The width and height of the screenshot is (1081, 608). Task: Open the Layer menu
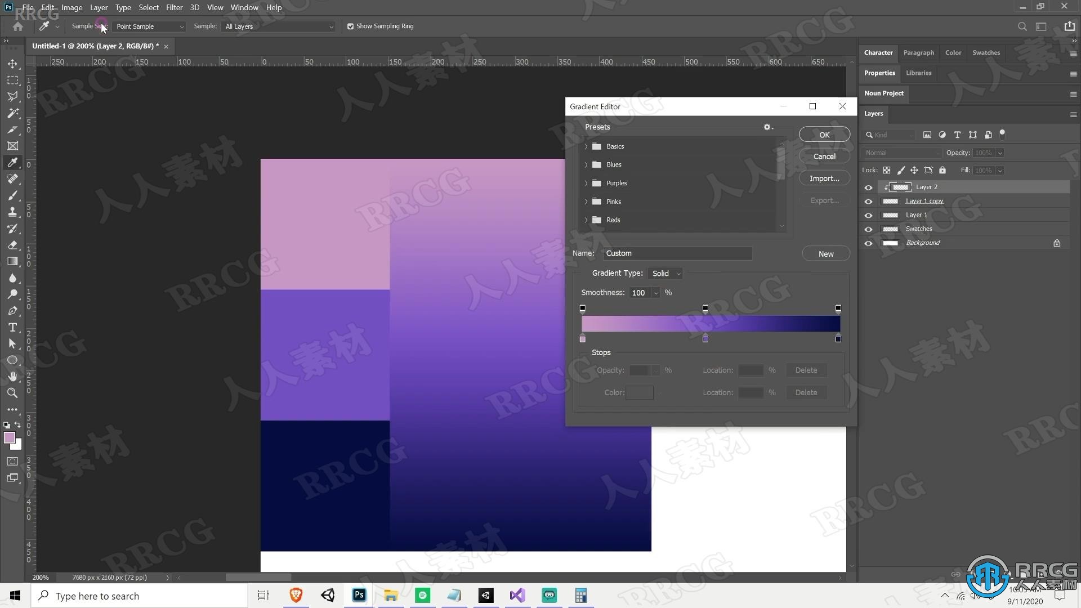[97, 7]
